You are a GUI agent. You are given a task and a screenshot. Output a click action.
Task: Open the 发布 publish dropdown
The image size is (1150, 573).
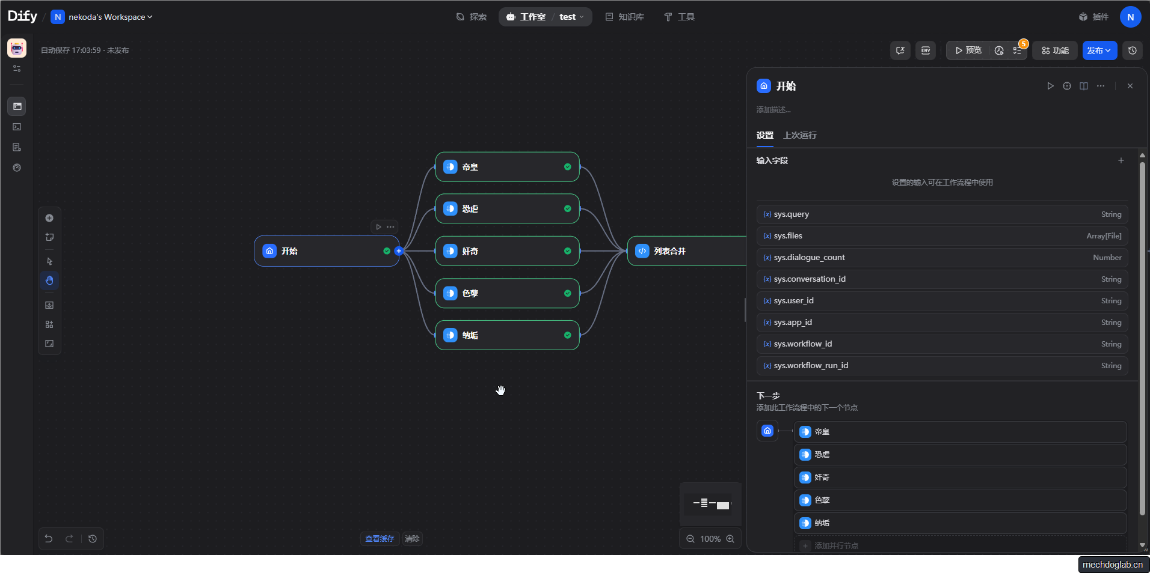[x=1099, y=50]
